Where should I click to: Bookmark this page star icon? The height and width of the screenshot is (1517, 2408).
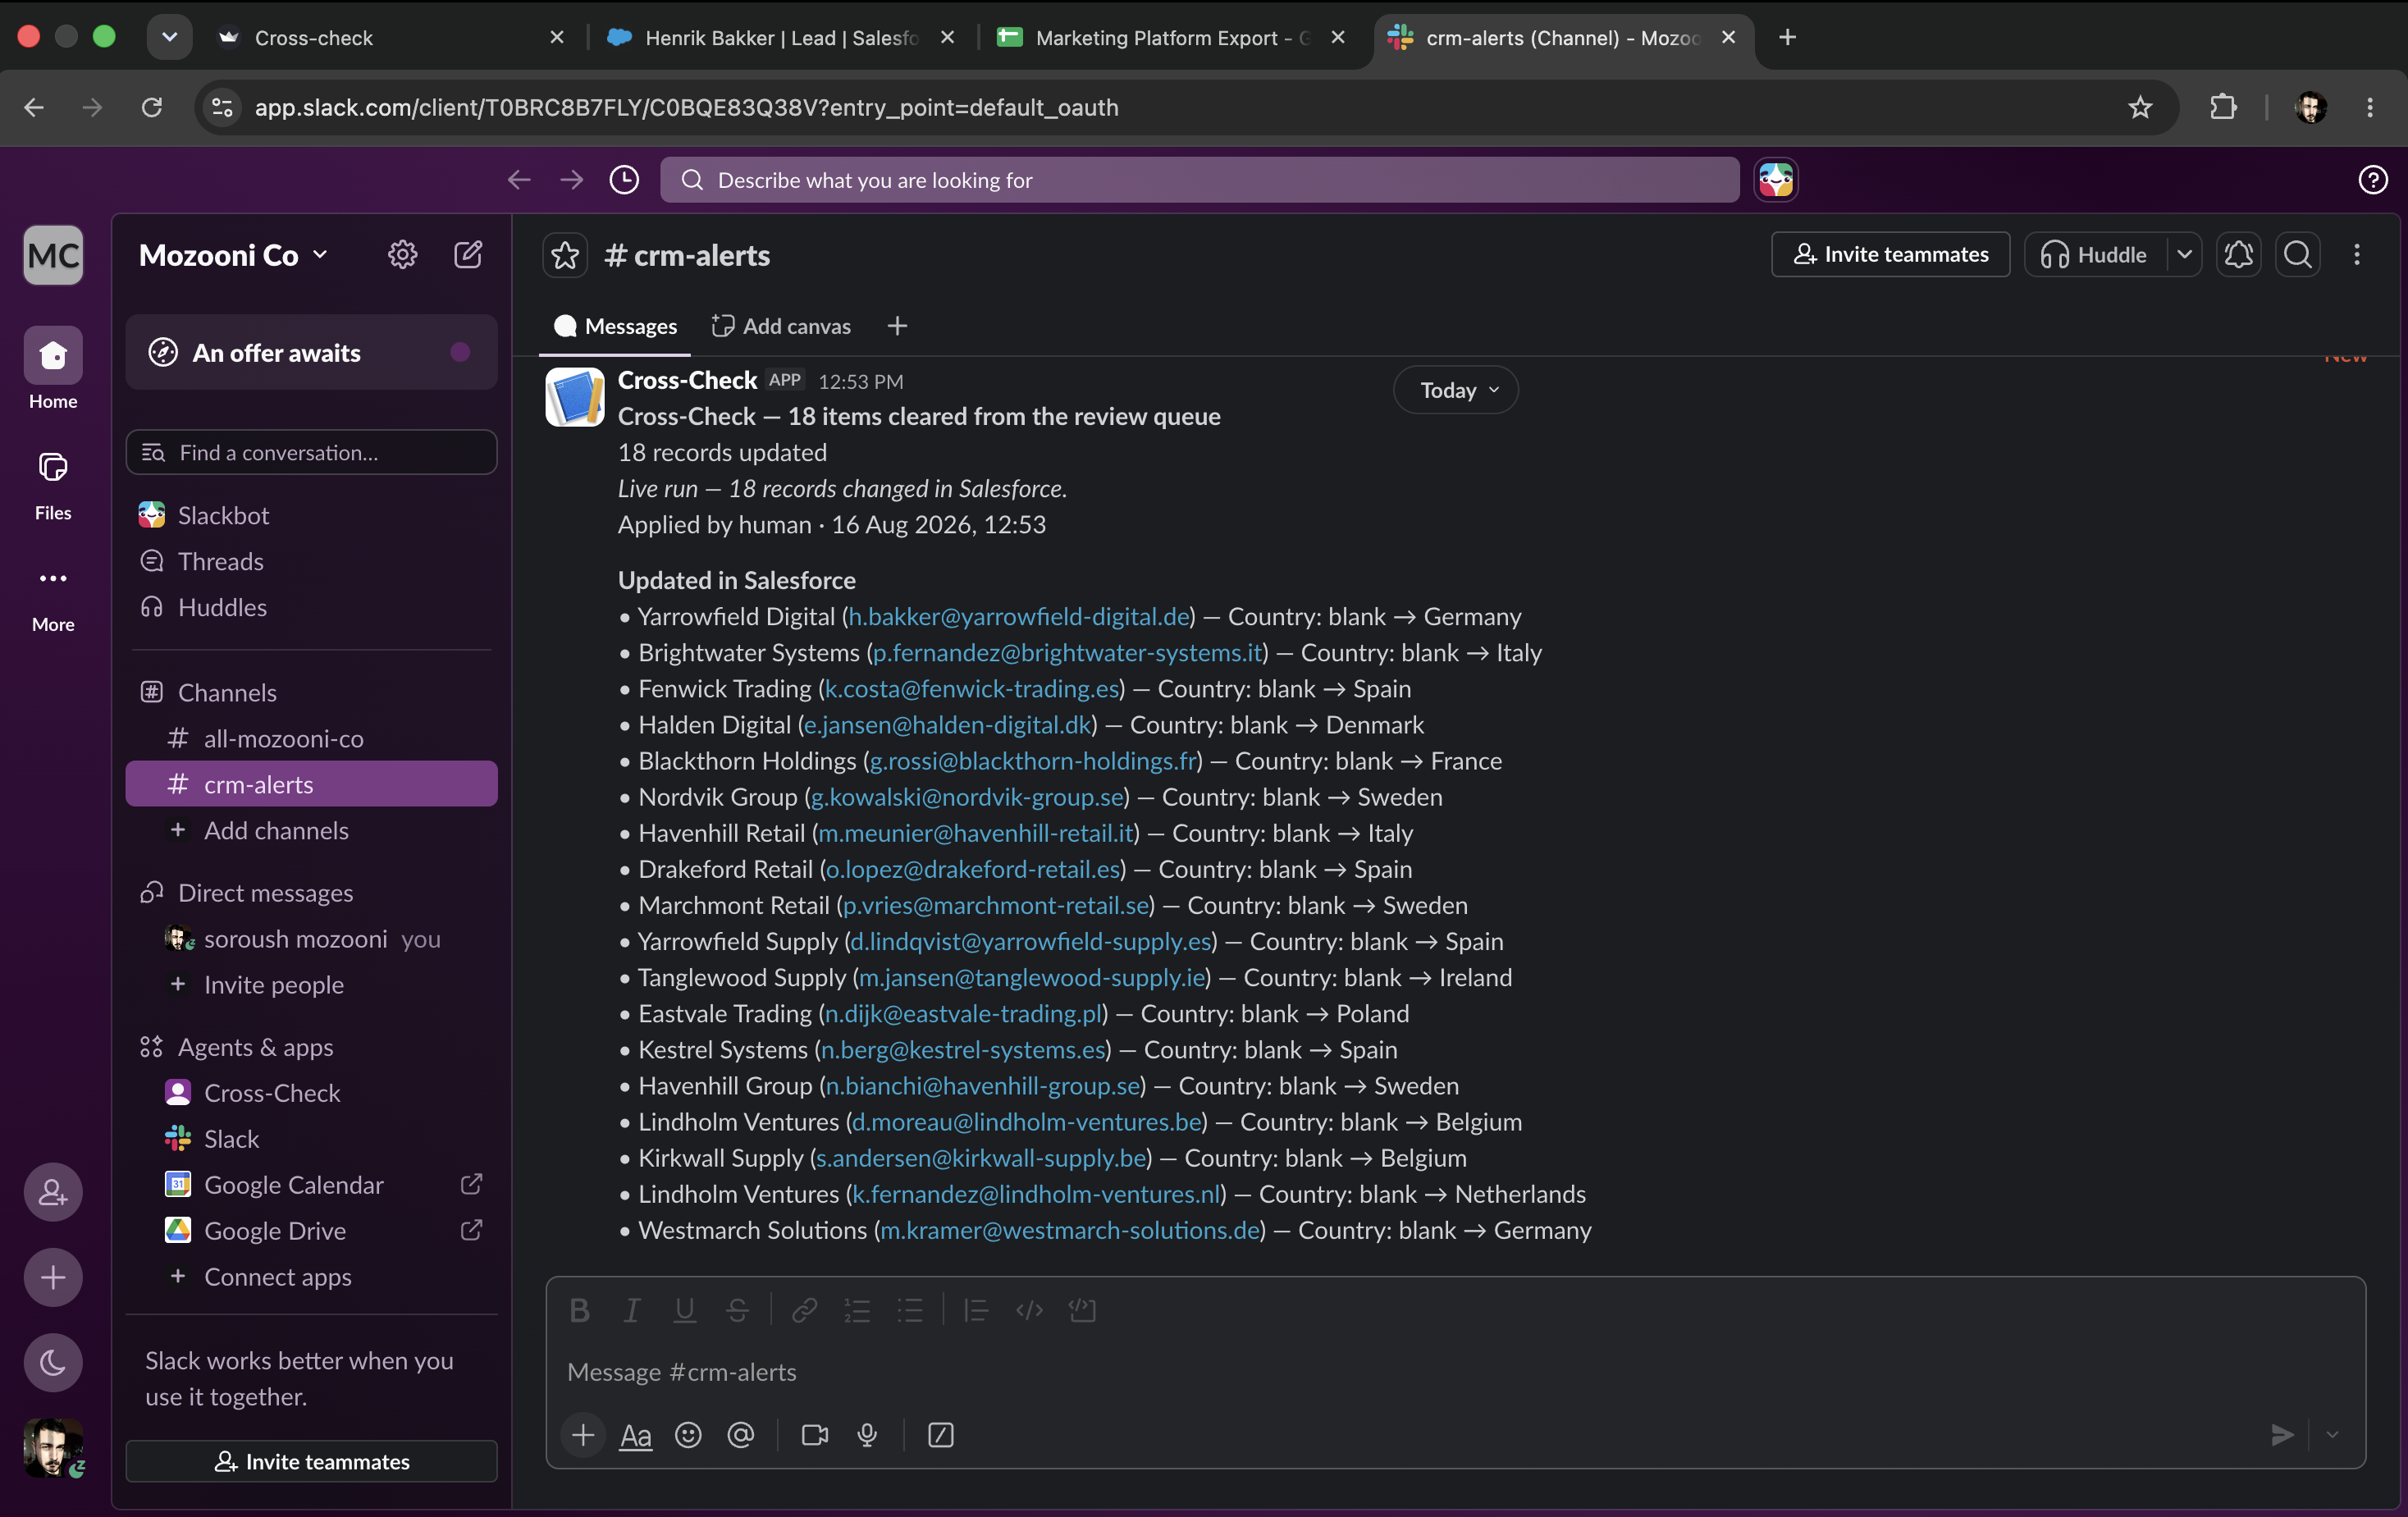(2139, 107)
